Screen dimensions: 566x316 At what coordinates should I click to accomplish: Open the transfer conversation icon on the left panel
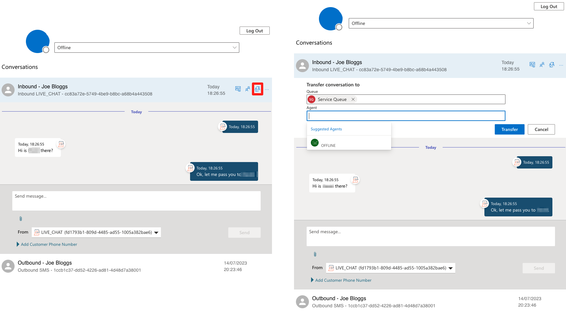(257, 89)
